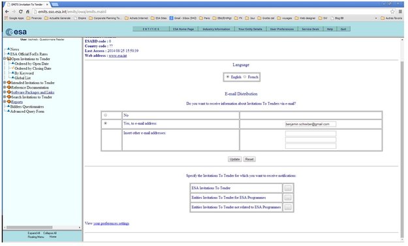Open Your Entity Details menu item

250,29
